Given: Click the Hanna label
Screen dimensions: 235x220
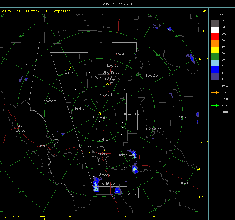Looking at the screenshot, I should click(183, 117).
